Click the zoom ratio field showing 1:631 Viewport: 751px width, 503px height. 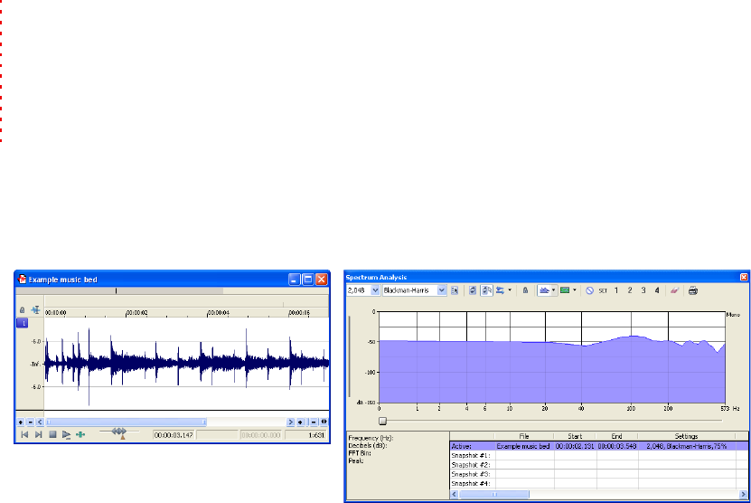pyautogui.click(x=306, y=435)
